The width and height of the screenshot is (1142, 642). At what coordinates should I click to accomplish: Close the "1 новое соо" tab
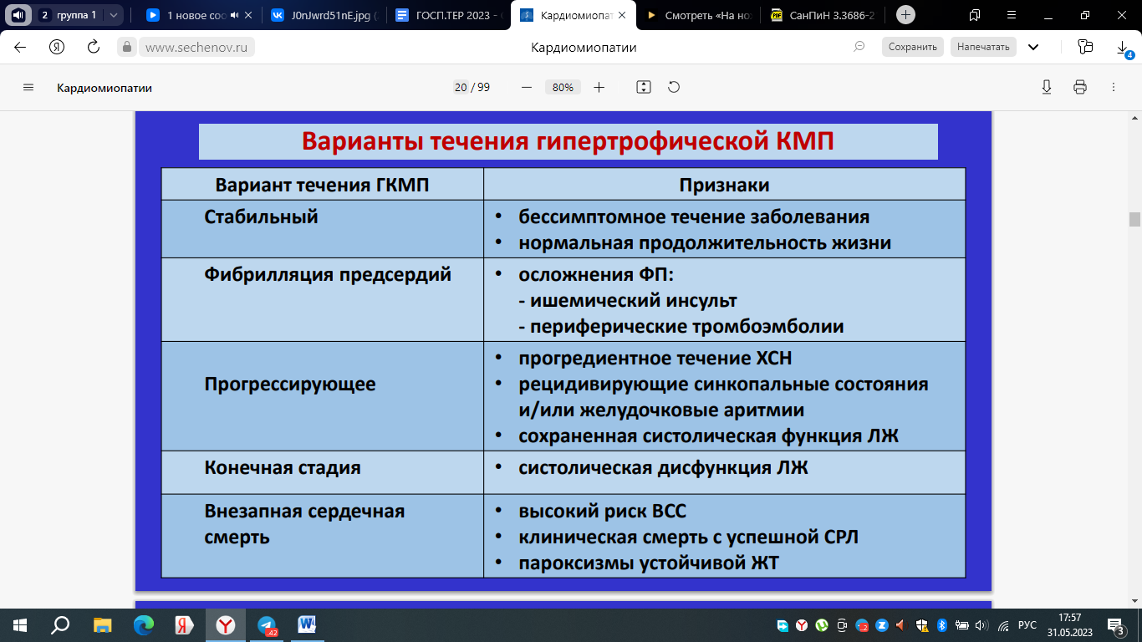click(x=248, y=14)
